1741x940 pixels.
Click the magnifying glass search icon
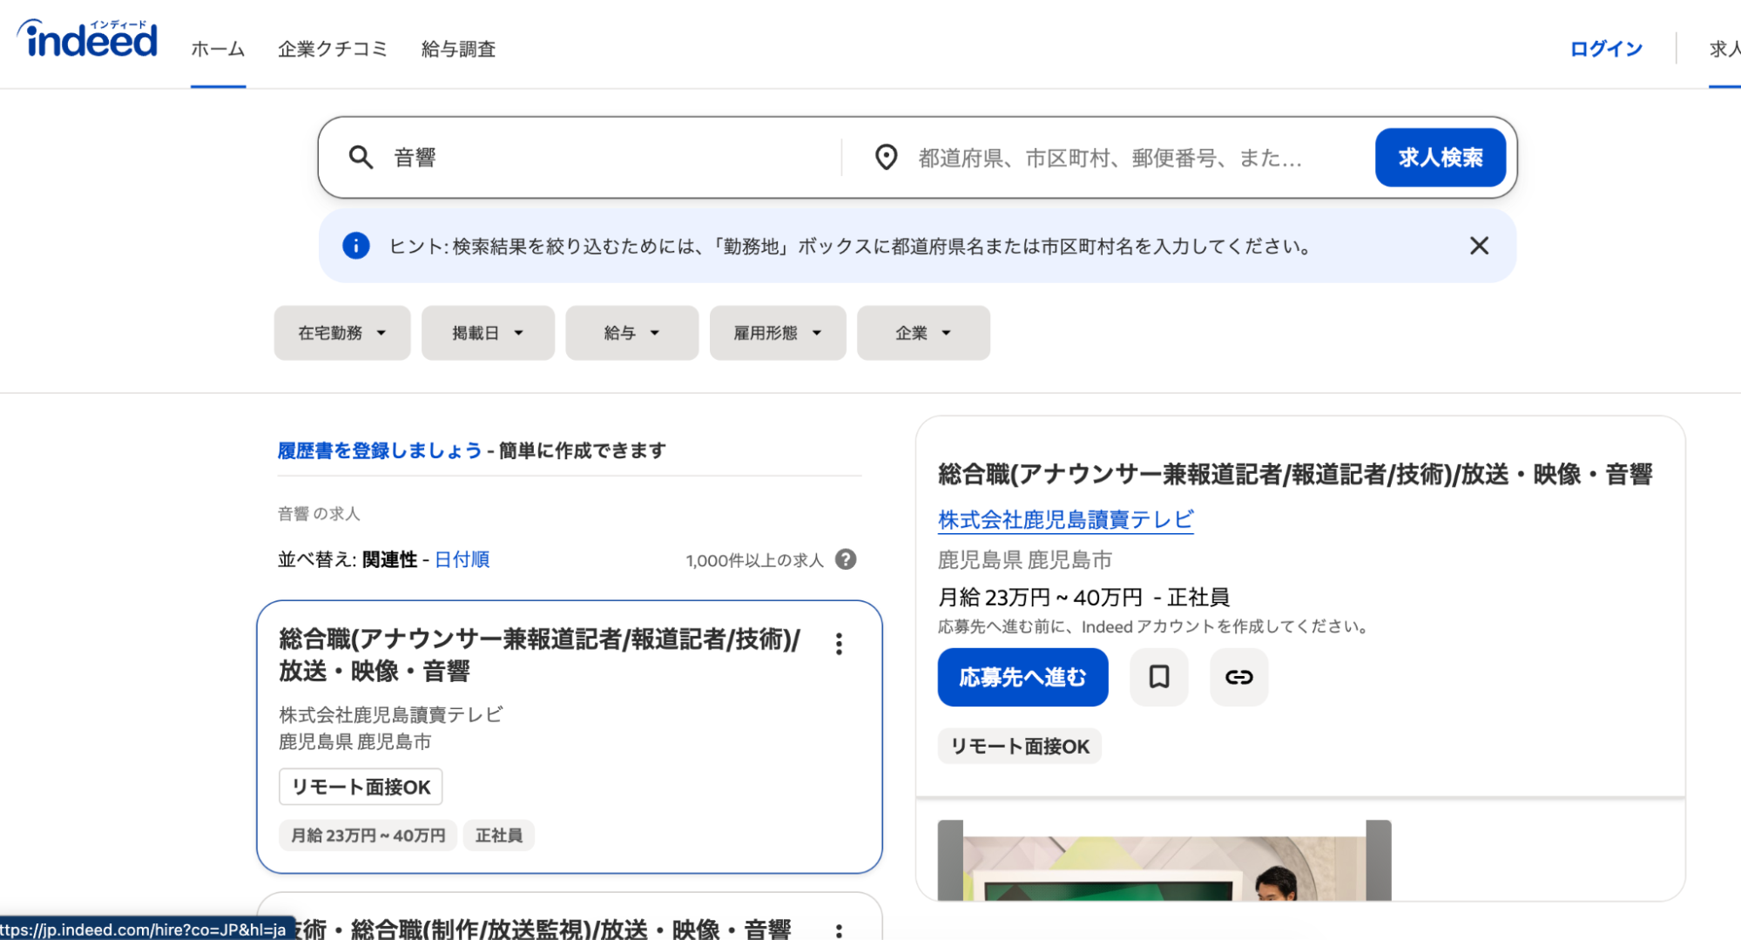click(x=361, y=158)
